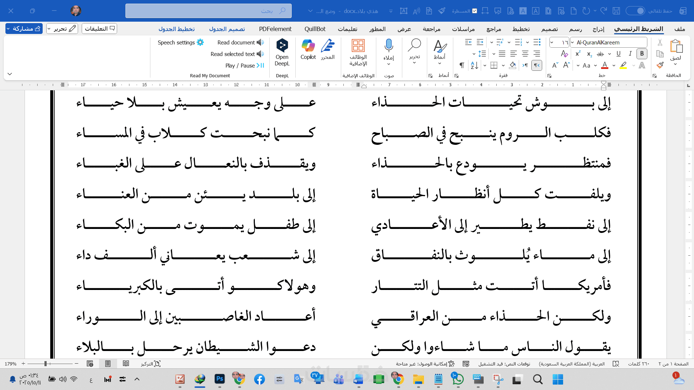Expand the font size dropdown
The height and width of the screenshot is (390, 694).
[x=552, y=43]
